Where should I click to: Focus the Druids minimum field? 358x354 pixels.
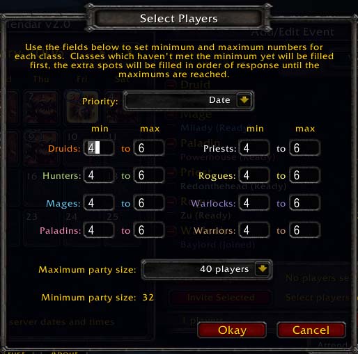click(x=99, y=148)
